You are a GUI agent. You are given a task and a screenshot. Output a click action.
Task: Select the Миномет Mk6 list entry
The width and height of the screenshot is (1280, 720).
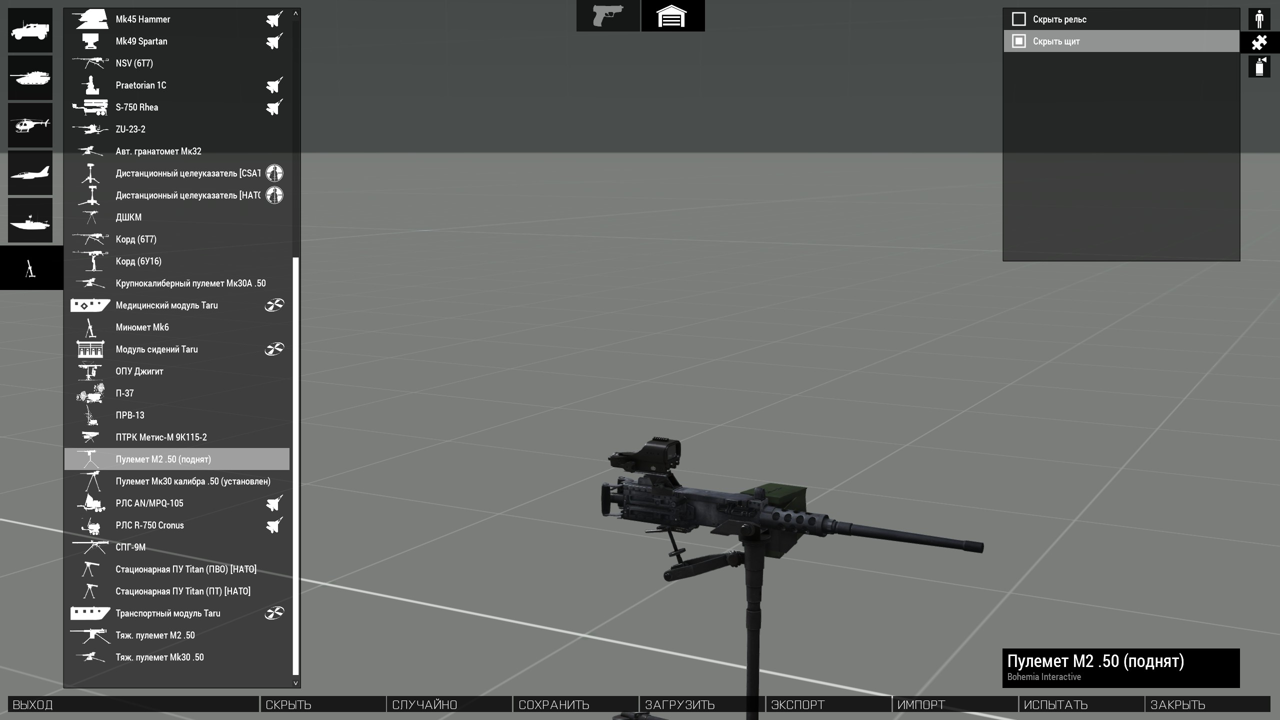tap(142, 327)
